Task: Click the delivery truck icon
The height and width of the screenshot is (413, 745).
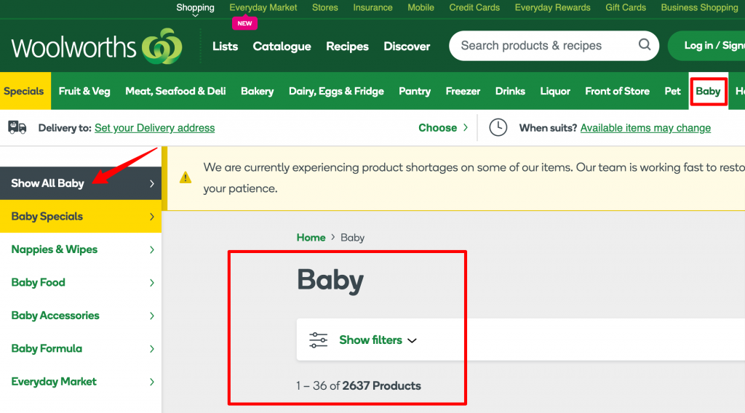Action: [17, 128]
